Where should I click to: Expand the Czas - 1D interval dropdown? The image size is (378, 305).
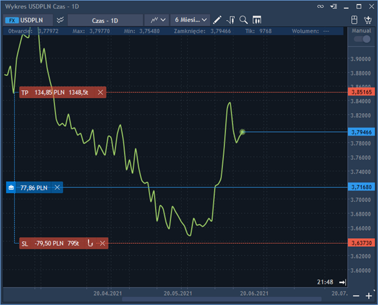tap(104, 20)
